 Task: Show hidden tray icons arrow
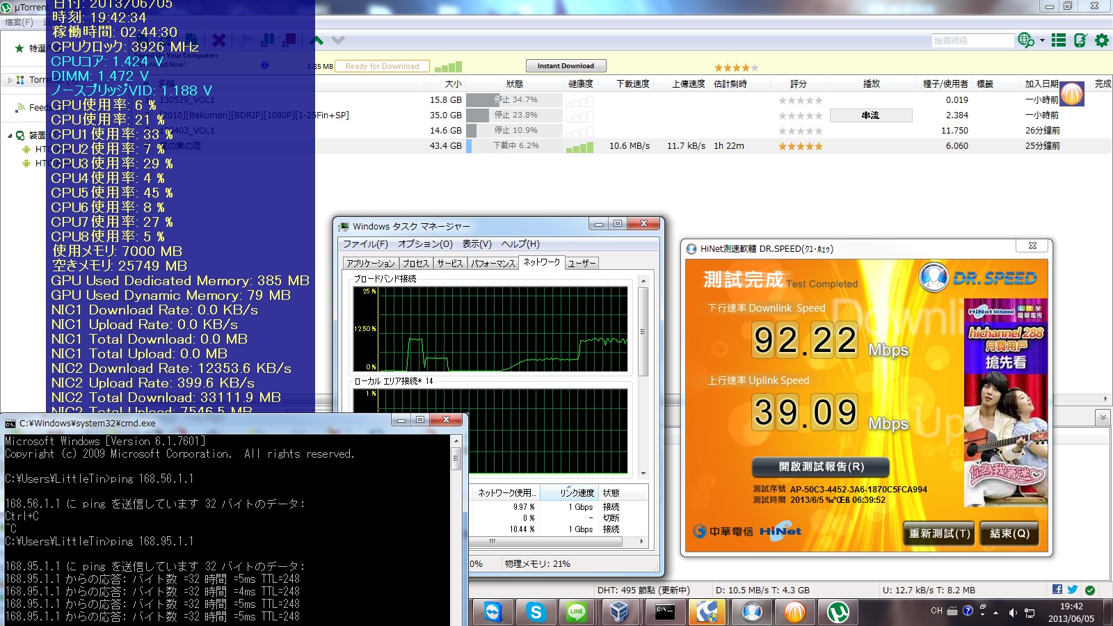click(996, 613)
